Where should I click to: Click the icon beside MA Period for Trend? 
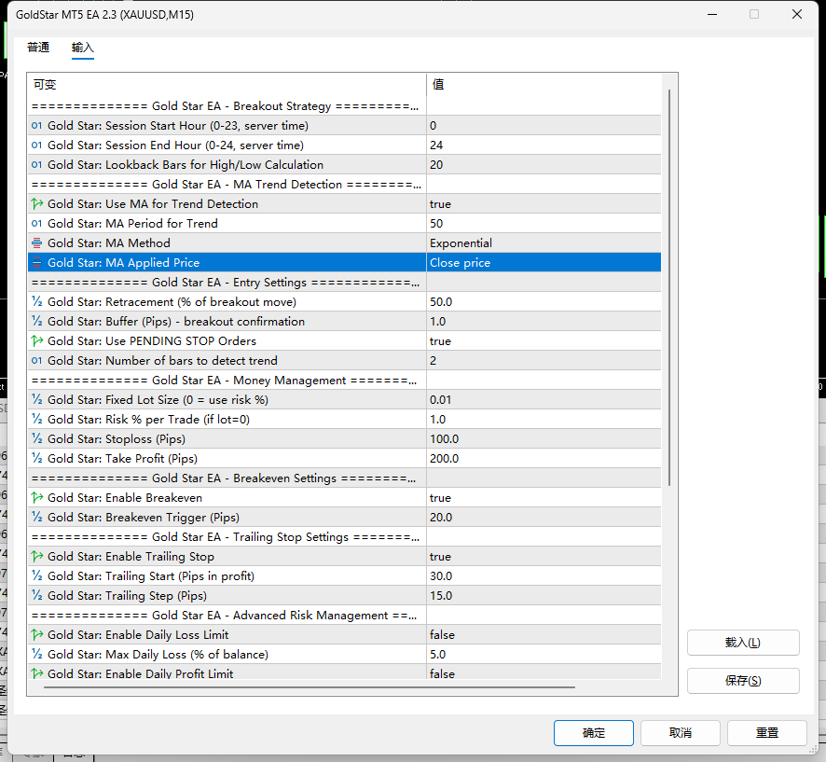click(x=36, y=224)
